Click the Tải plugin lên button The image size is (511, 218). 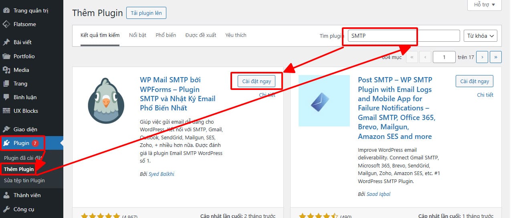146,13
